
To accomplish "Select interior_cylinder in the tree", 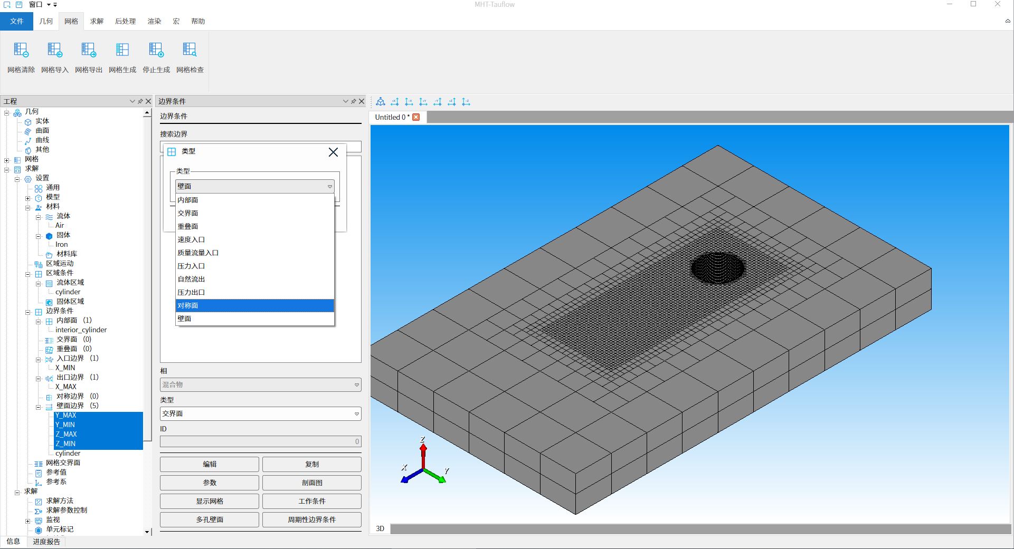I will (x=81, y=330).
